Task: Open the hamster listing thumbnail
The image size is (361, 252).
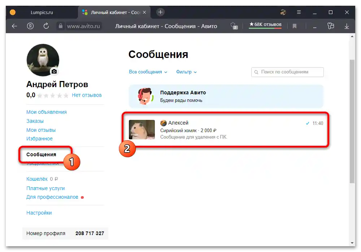Action: click(x=142, y=130)
